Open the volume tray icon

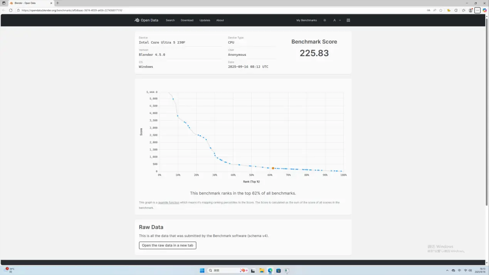click(471, 270)
